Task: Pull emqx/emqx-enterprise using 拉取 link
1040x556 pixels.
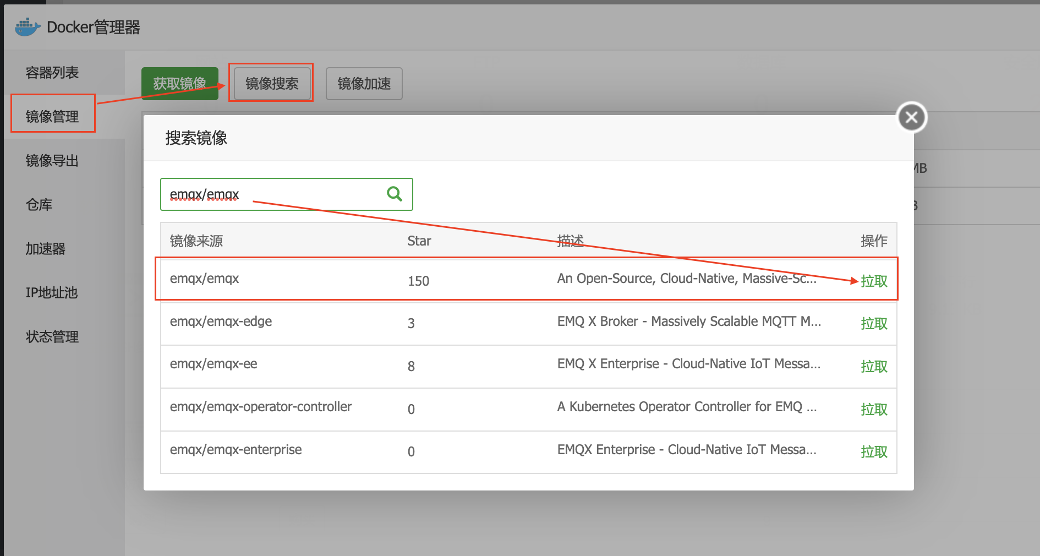Action: click(874, 452)
